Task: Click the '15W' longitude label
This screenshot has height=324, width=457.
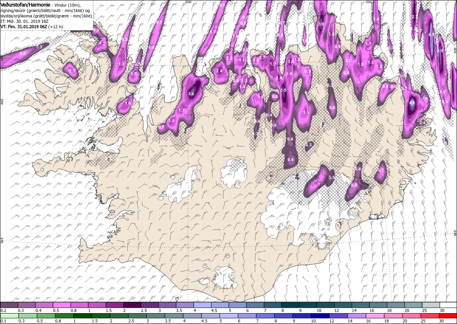Action: [x=369, y=2]
